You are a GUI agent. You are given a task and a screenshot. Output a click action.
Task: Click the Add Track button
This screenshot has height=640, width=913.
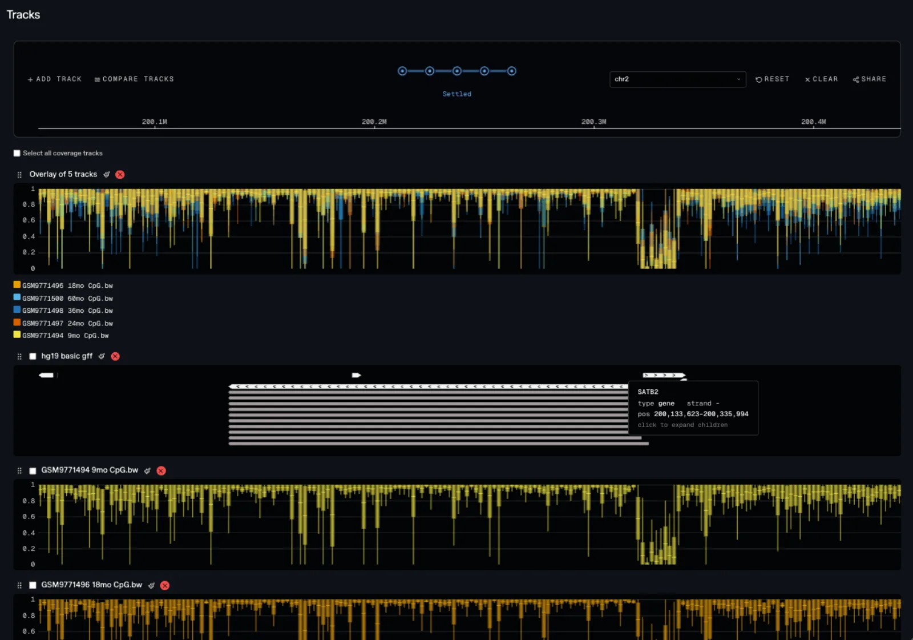[x=55, y=79]
